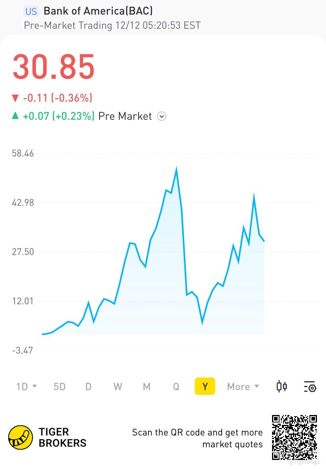Screen dimensions: 326x469
Task: Open Bank of America(BAC) title
Action: 98,11
